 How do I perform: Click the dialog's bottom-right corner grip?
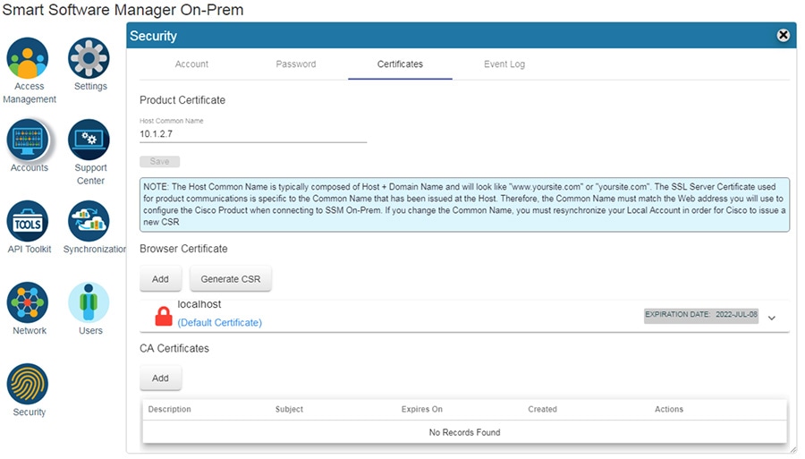click(793, 449)
